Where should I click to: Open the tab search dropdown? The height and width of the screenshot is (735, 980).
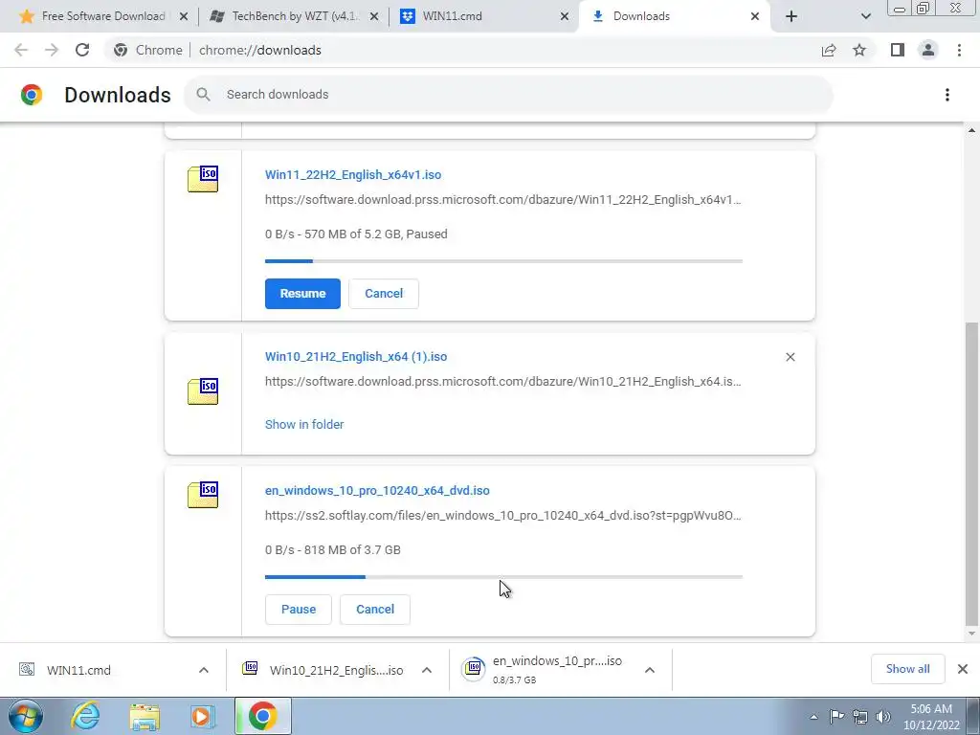click(x=865, y=16)
